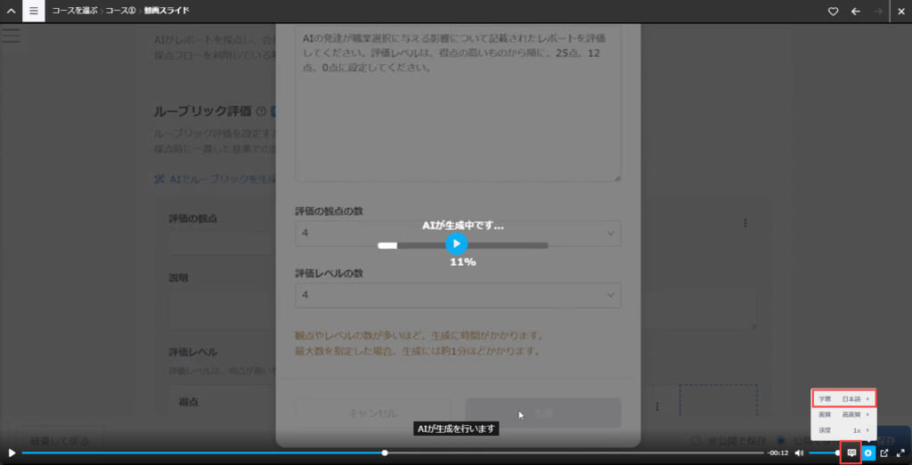Expand the 字幕 日本語 subtitle submenu
The height and width of the screenshot is (465, 912).
[843, 399]
